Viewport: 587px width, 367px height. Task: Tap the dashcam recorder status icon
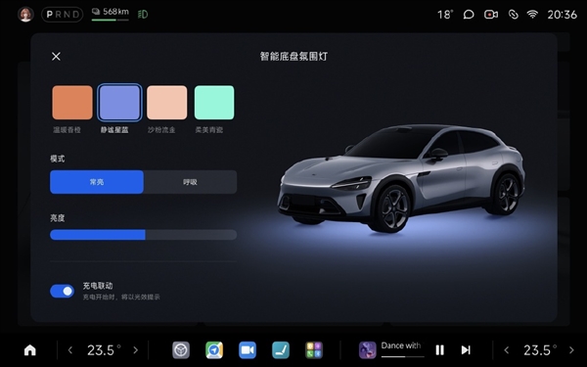click(491, 15)
